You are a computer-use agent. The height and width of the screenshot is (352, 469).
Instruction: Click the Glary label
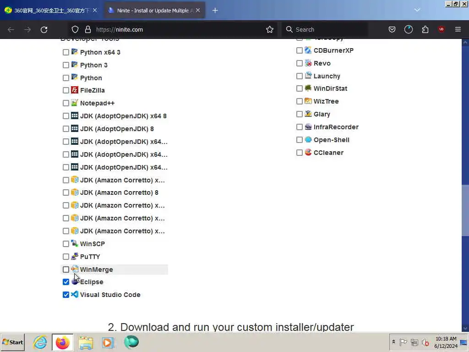point(322,114)
